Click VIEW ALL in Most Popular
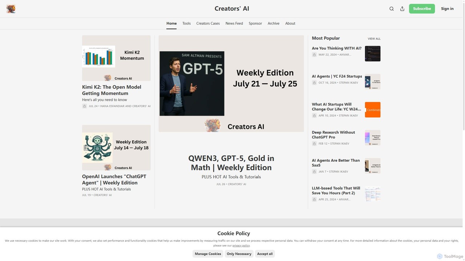 click(x=374, y=39)
